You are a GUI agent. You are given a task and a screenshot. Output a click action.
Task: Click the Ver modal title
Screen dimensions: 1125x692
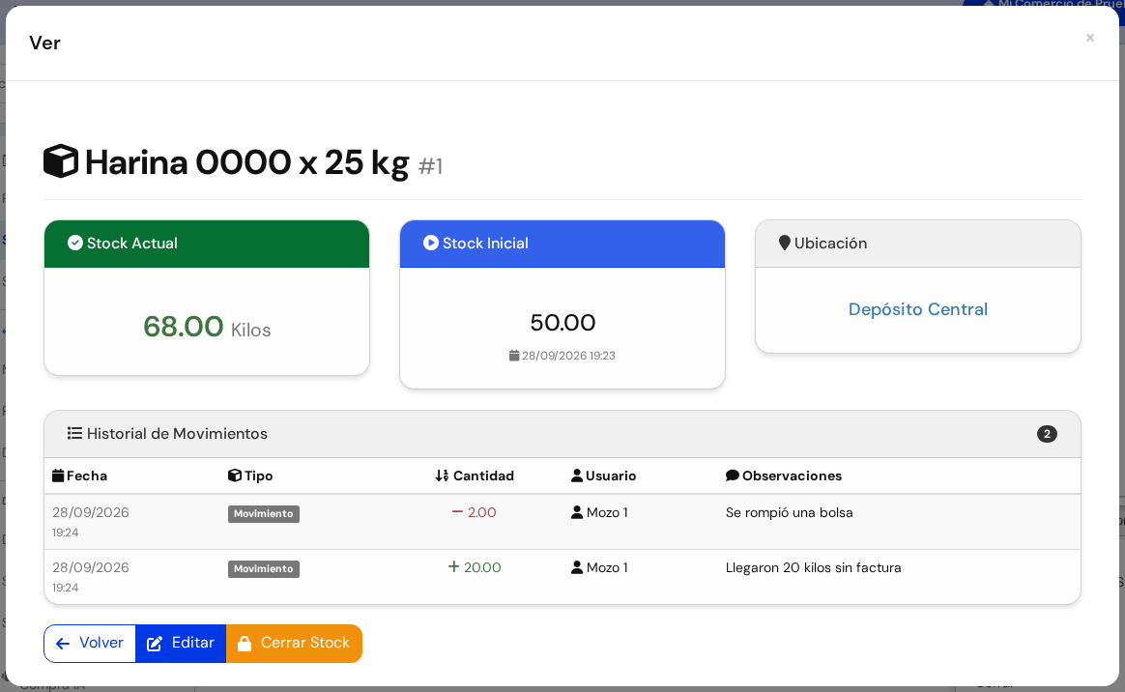tap(44, 43)
